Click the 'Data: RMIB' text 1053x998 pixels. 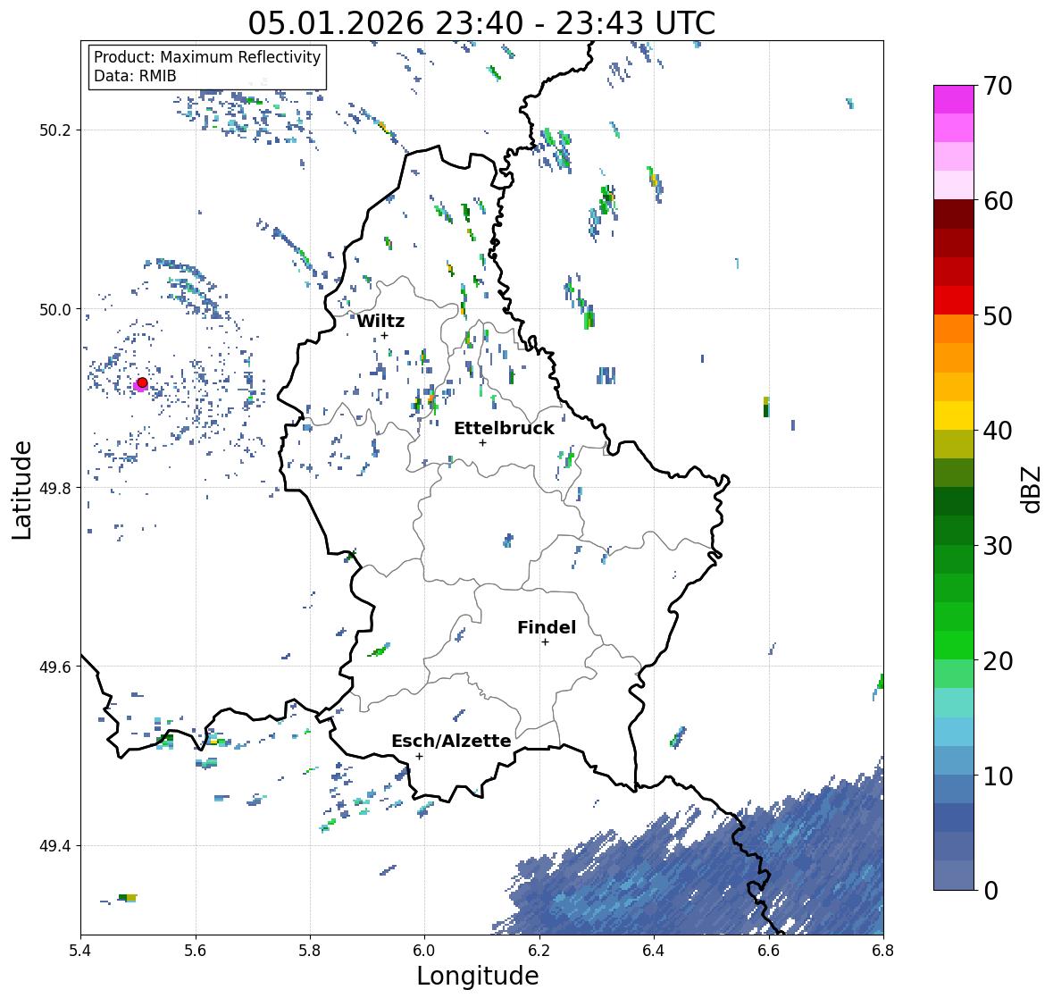pos(135,76)
